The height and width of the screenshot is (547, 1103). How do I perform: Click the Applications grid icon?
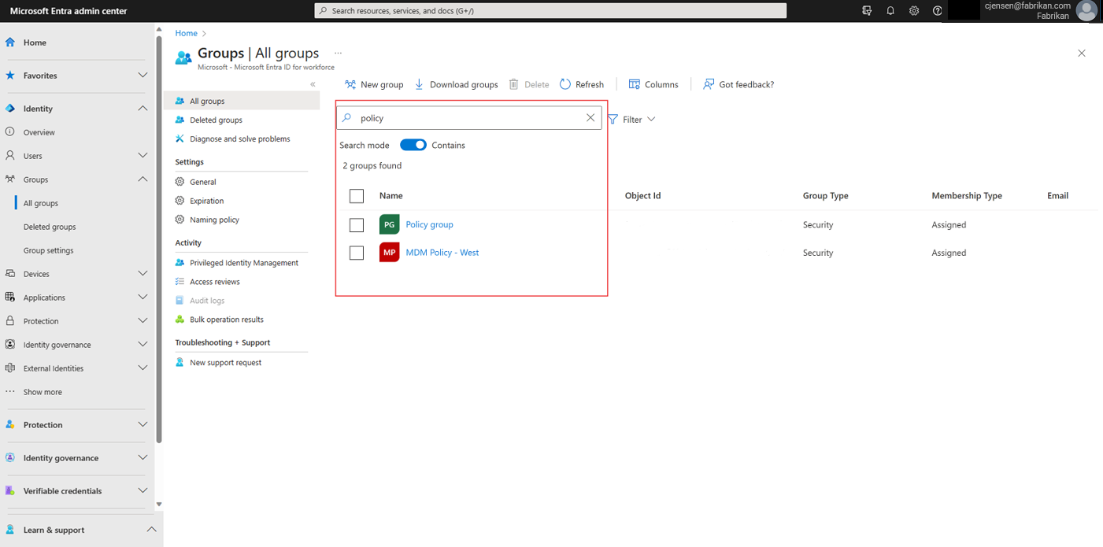coord(10,298)
